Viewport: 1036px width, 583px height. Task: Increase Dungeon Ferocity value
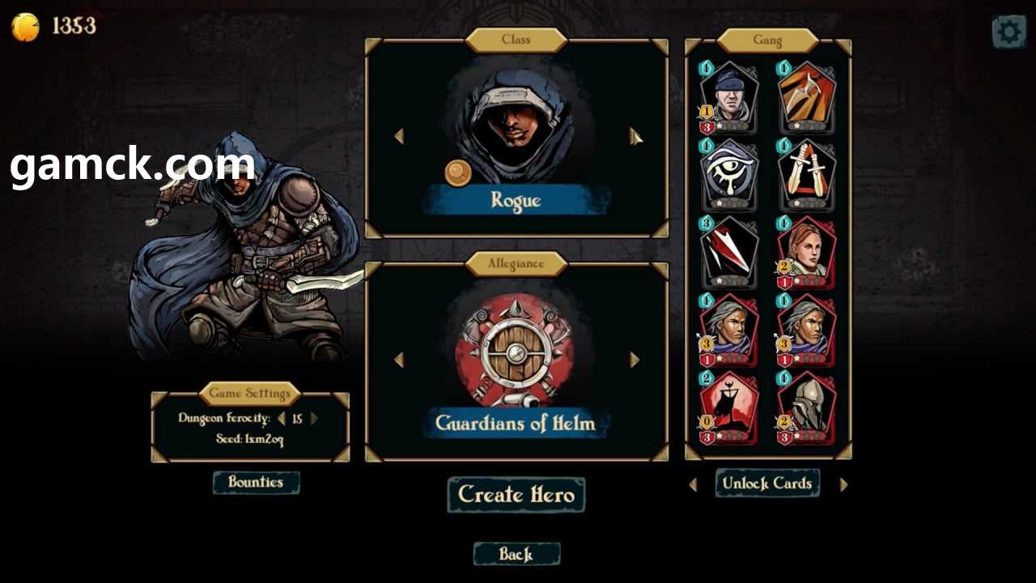[x=314, y=419]
